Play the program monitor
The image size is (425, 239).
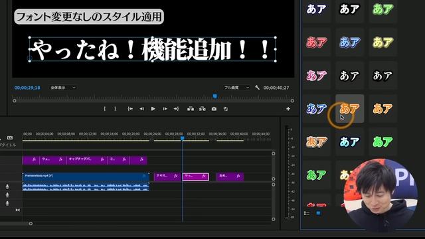point(153,109)
